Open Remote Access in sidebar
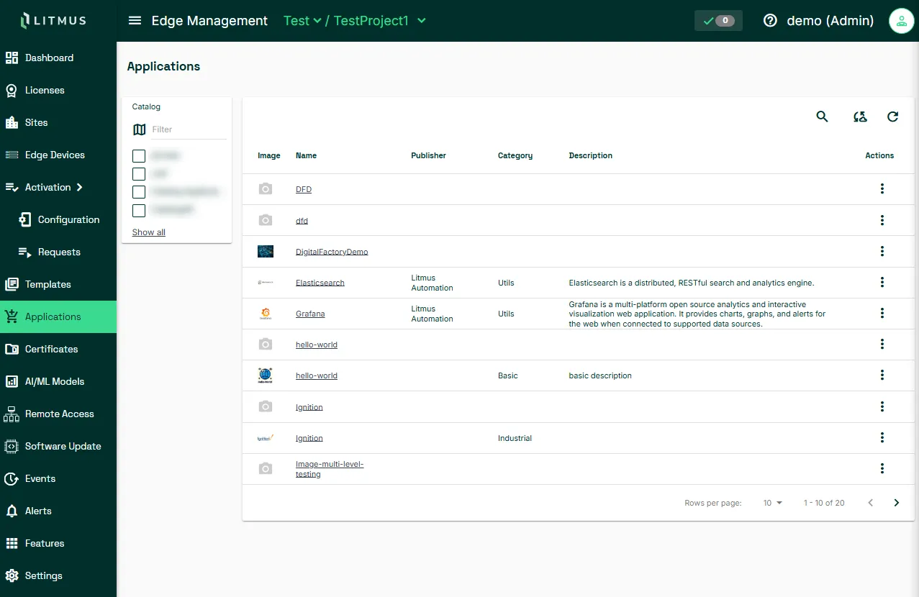The image size is (919, 597). [58, 414]
